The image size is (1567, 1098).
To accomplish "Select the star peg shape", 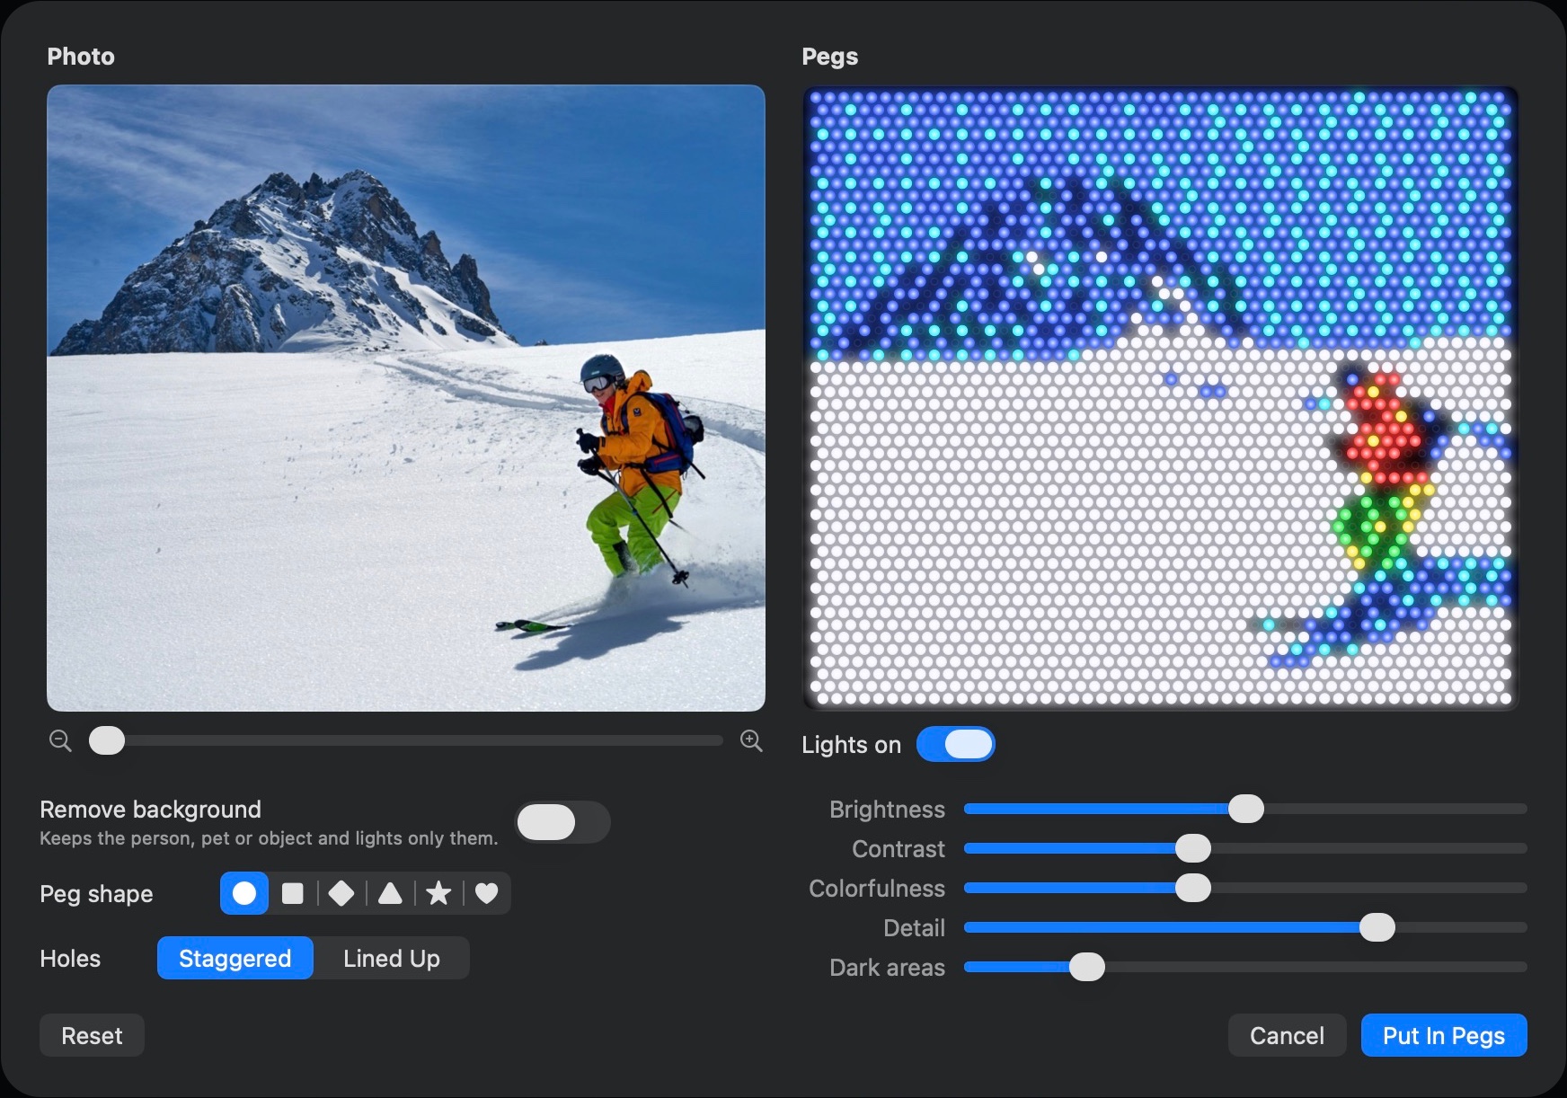I will click(x=438, y=893).
